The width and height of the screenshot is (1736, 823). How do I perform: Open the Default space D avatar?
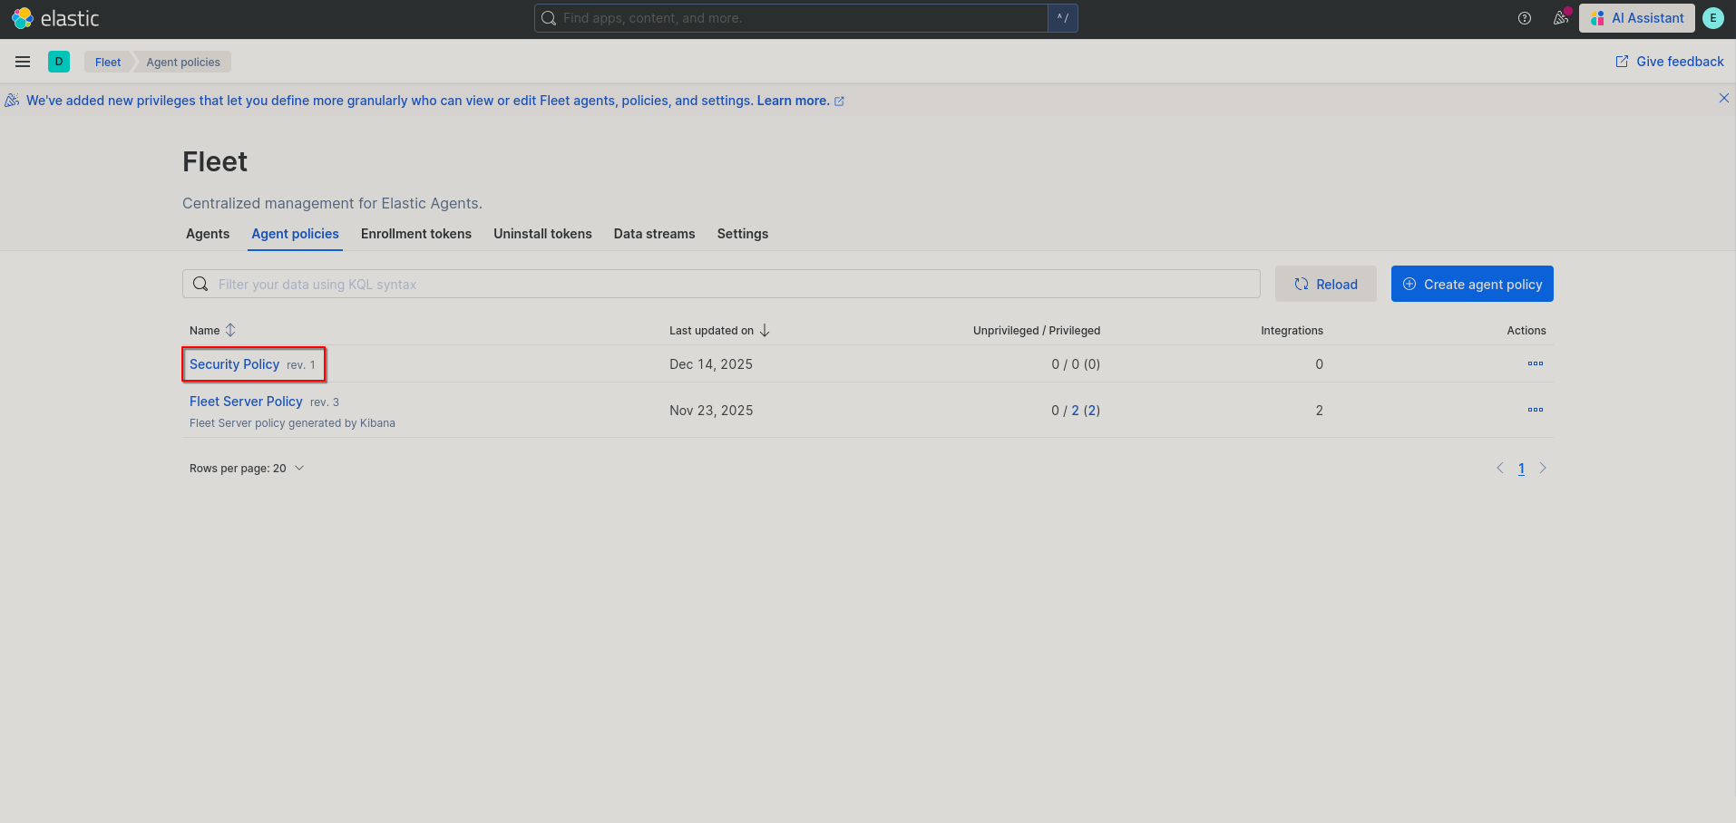59,62
